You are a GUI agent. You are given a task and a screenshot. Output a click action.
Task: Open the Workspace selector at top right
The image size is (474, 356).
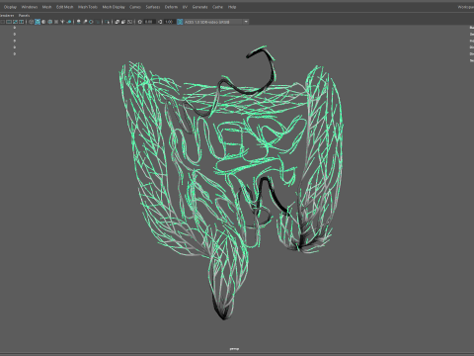point(466,7)
